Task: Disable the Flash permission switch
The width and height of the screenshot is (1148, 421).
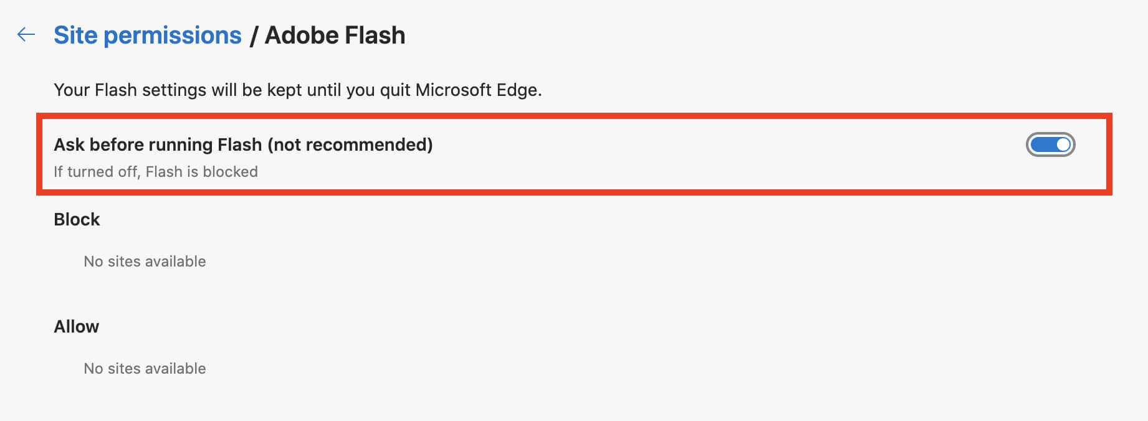Action: [x=1050, y=146]
